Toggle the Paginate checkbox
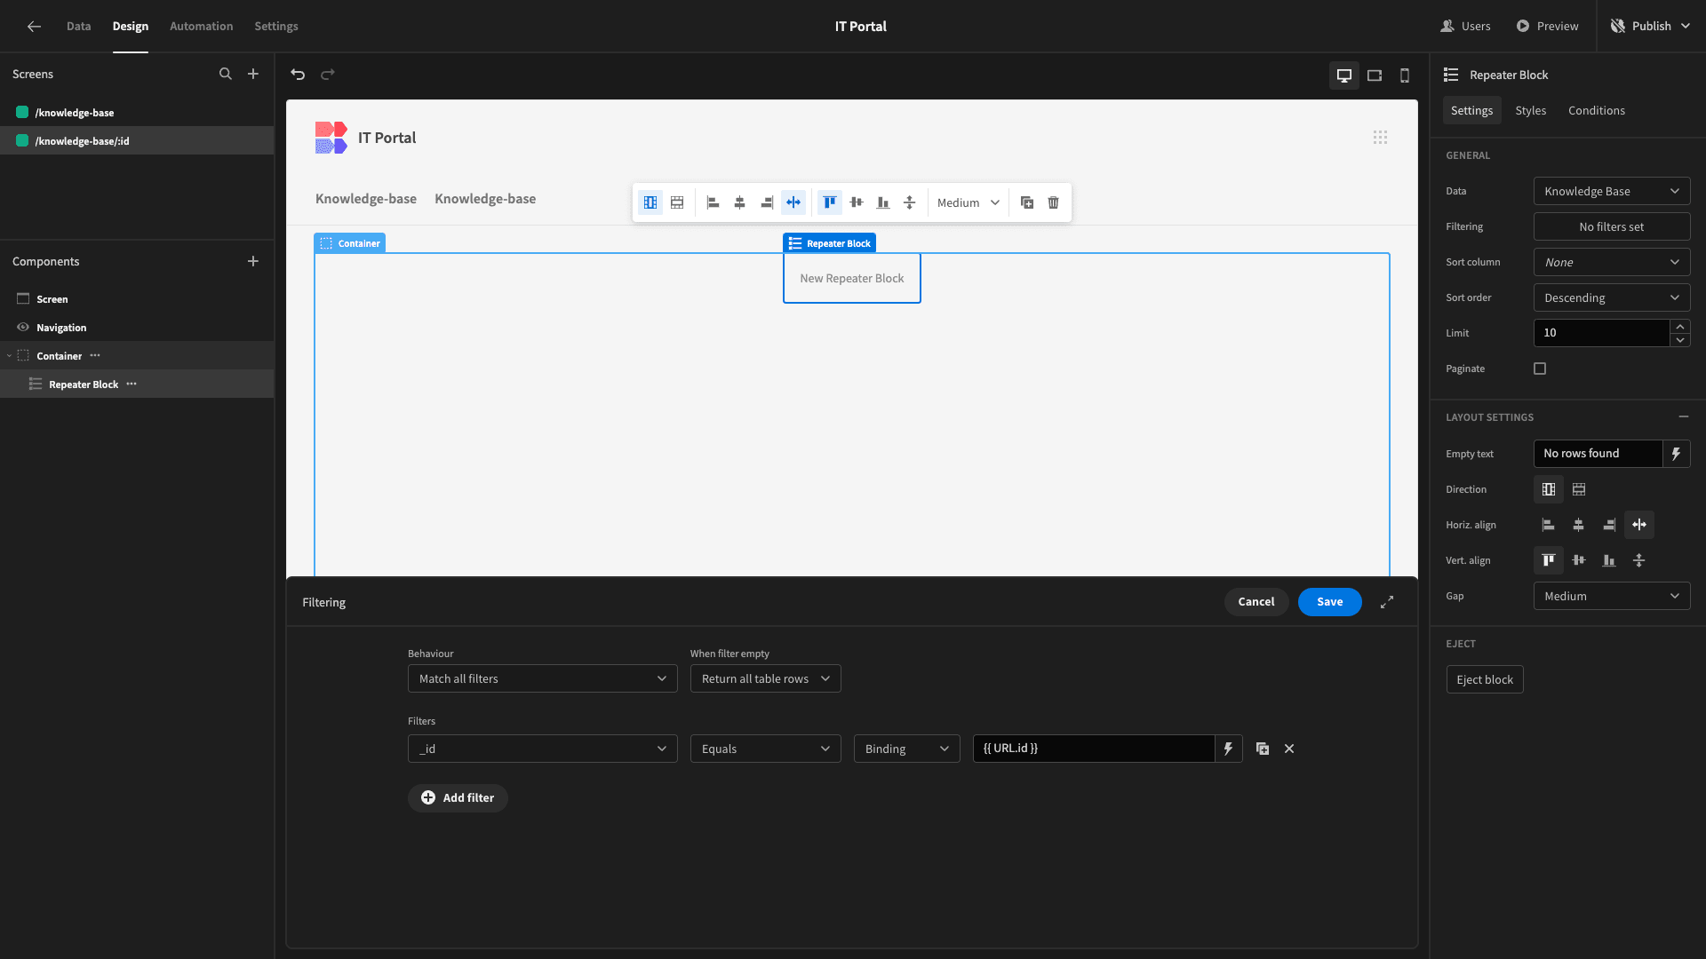This screenshot has width=1706, height=959. point(1541,369)
